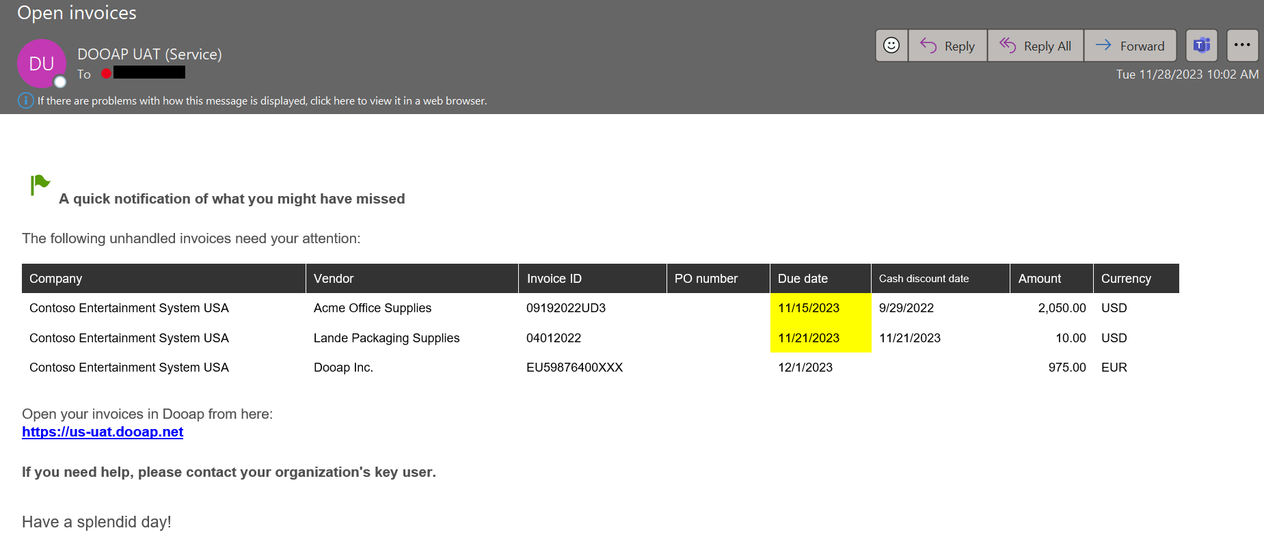Click invoice ID 04012022

(x=554, y=338)
